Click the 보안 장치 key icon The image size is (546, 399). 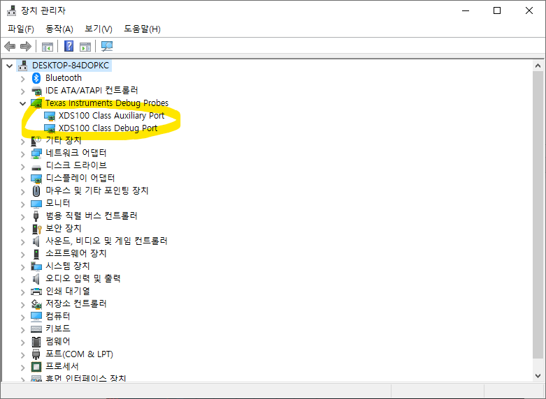pos(36,229)
